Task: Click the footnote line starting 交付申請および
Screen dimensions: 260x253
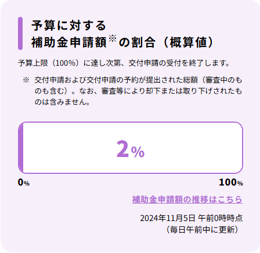Action: pyautogui.click(x=138, y=80)
